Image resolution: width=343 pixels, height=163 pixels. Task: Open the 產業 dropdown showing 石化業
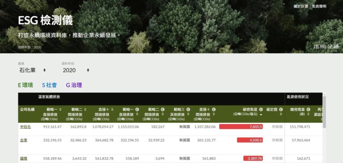point(32,70)
